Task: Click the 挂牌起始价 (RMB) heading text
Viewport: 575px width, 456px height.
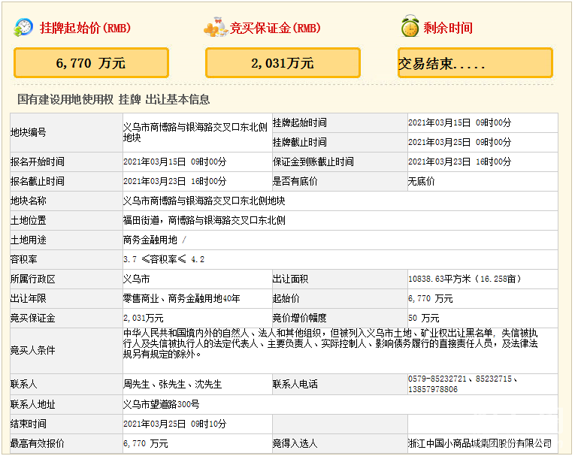Action: tap(84, 29)
